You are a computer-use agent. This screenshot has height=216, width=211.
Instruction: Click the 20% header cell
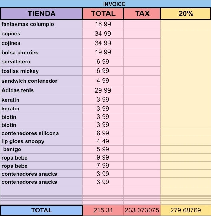[186, 14]
